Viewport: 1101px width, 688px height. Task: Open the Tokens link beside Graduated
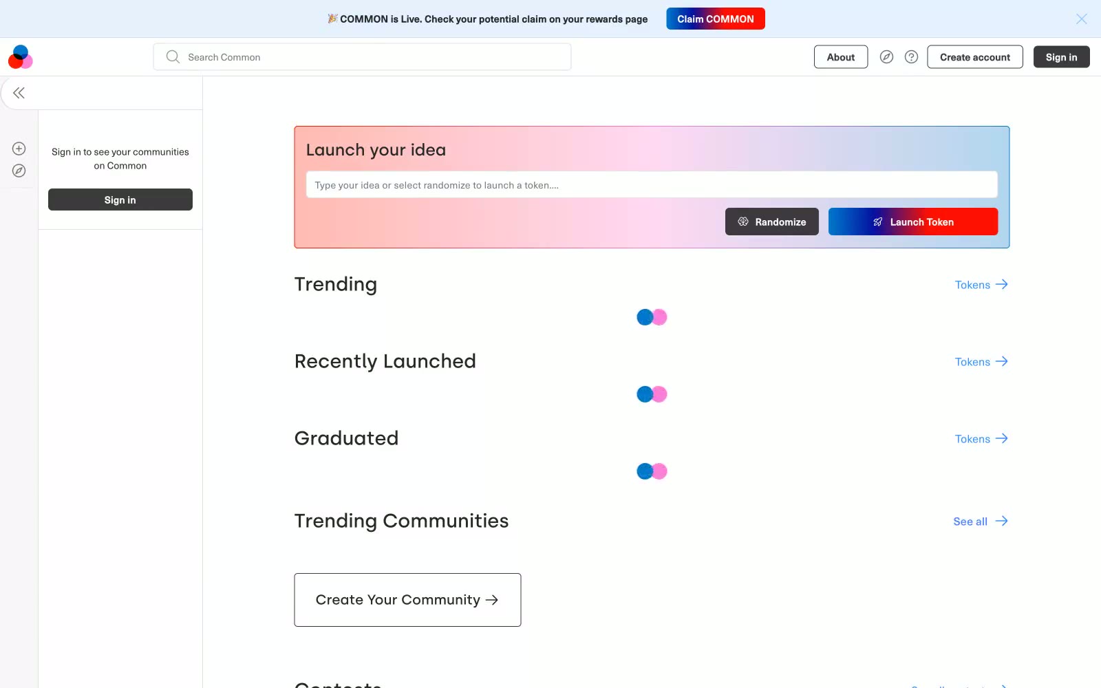point(981,439)
